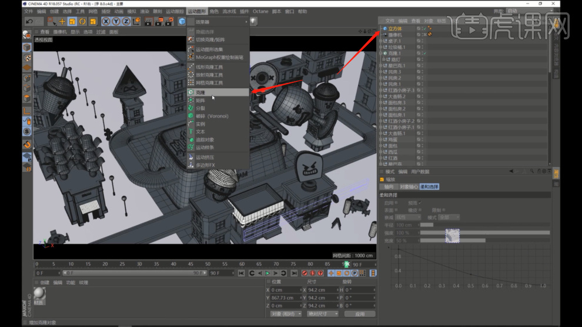Click the 强度 strength slider
Viewport: 582px width, 327px height.
pyautogui.click(x=485, y=233)
